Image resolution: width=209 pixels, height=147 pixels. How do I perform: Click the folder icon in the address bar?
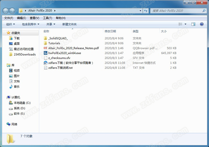21,11
